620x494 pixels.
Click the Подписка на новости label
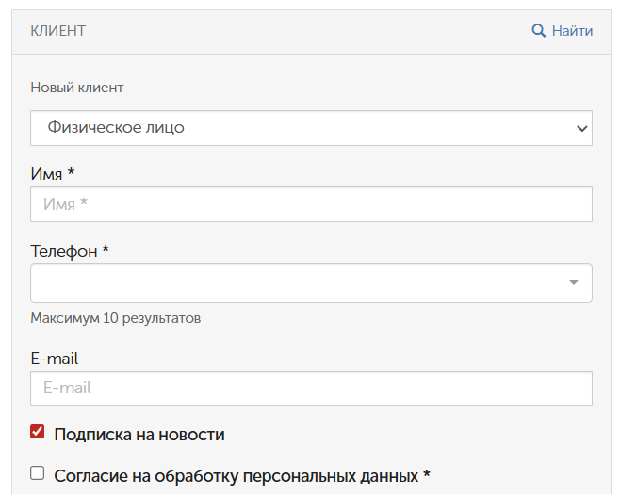139,435
